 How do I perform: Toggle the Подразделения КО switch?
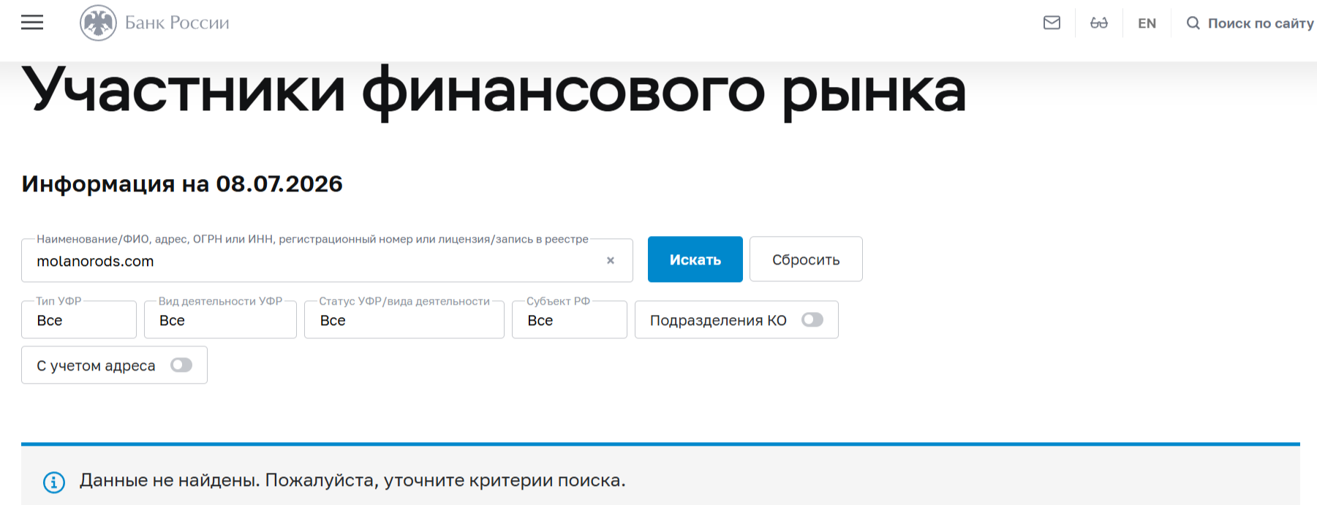pos(812,319)
